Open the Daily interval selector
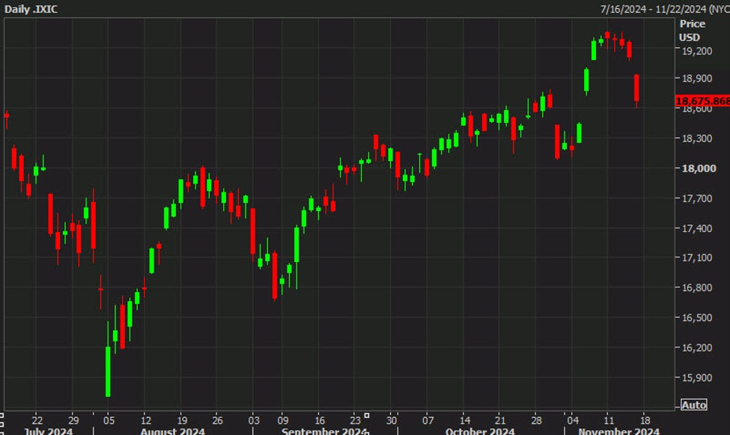 pyautogui.click(x=16, y=9)
